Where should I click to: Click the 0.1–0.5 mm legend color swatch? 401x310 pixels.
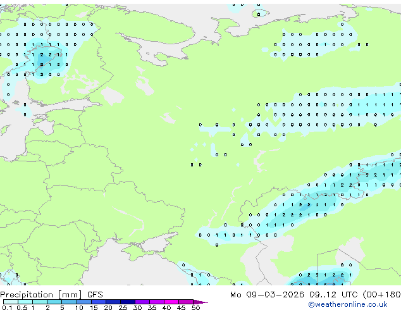pos(11,302)
